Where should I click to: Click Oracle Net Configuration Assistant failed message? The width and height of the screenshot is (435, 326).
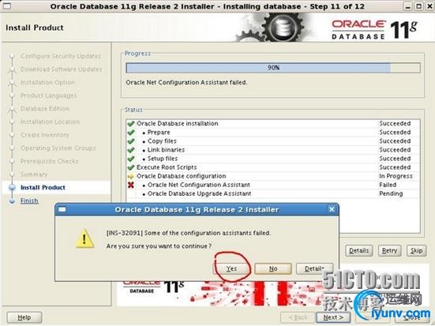point(186,82)
